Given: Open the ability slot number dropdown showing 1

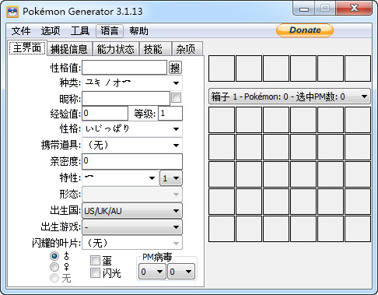Looking at the screenshot, I should click(171, 178).
